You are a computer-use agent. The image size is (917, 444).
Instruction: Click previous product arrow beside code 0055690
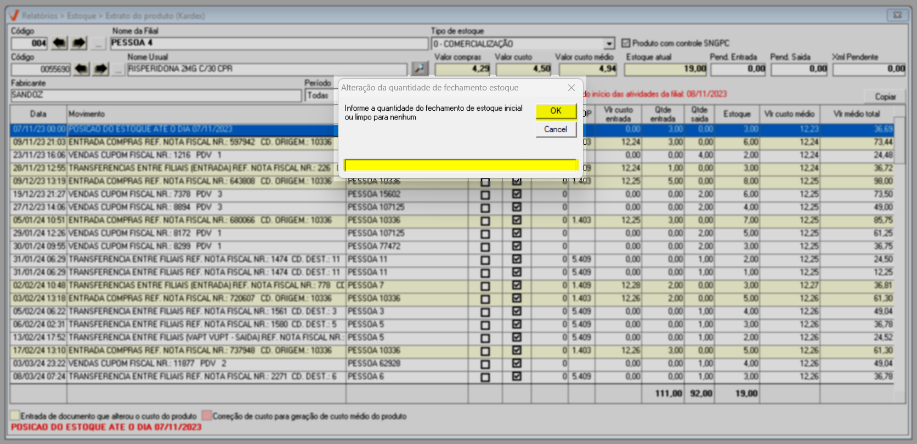[81, 69]
